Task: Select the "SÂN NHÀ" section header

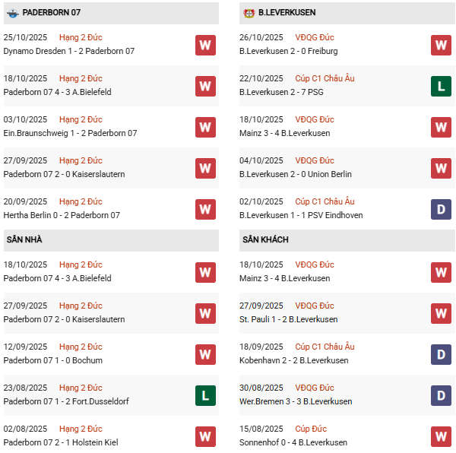Action: pyautogui.click(x=24, y=239)
